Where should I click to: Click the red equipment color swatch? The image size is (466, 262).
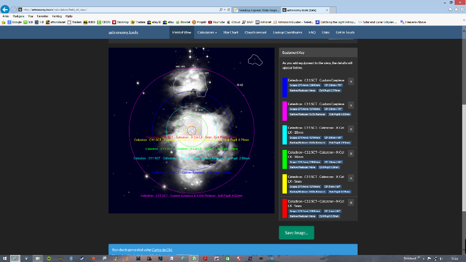tap(284, 208)
